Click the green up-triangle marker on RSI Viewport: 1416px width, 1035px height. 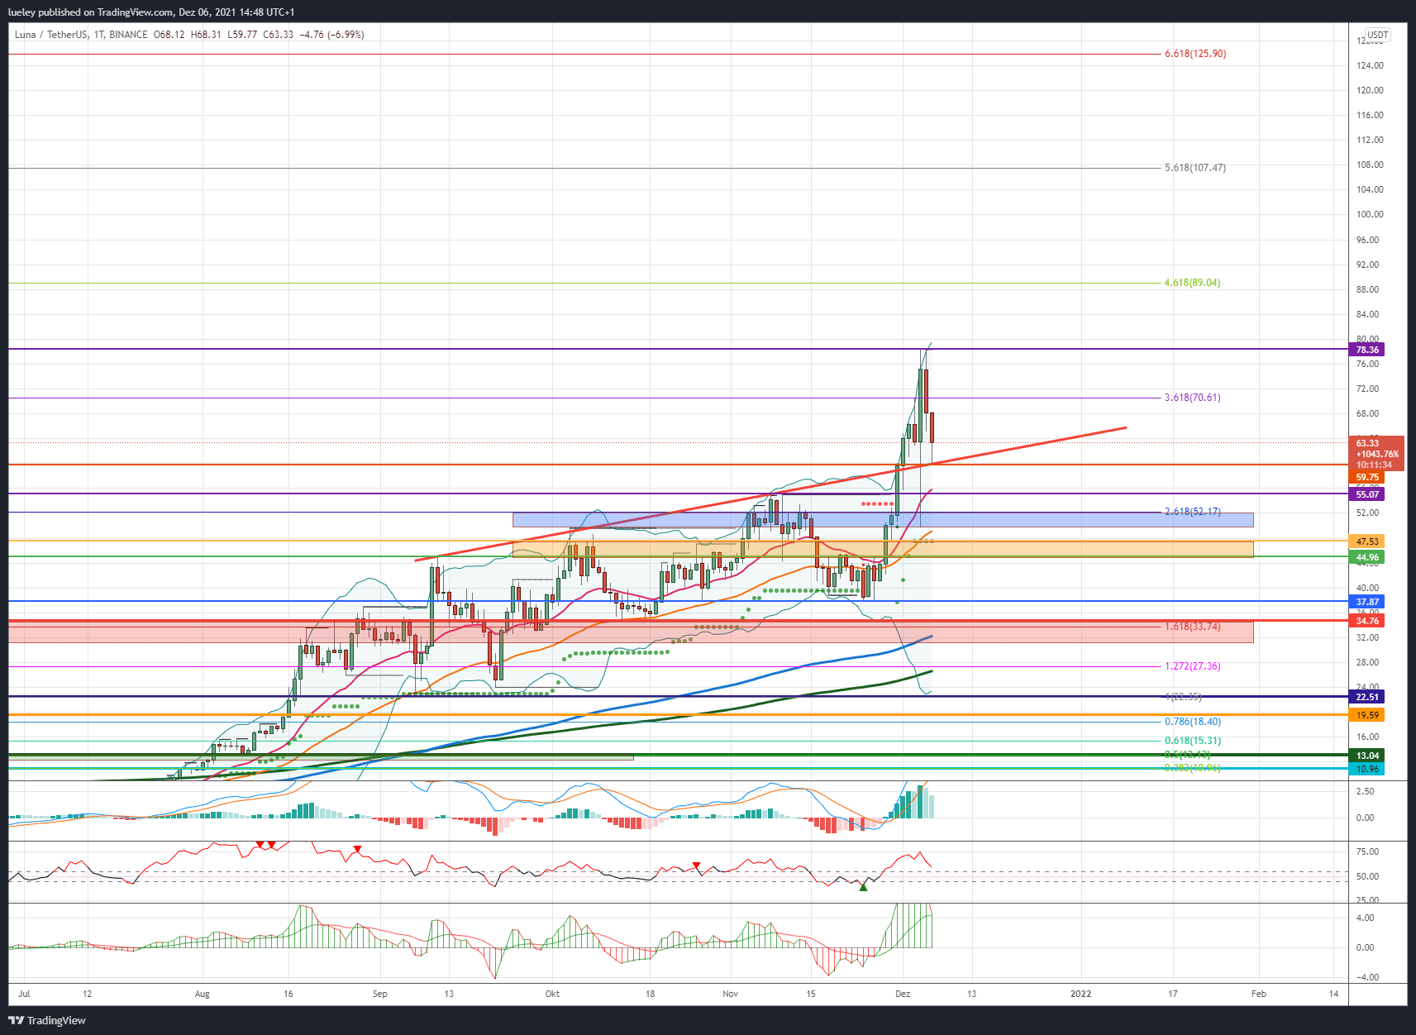tap(863, 887)
